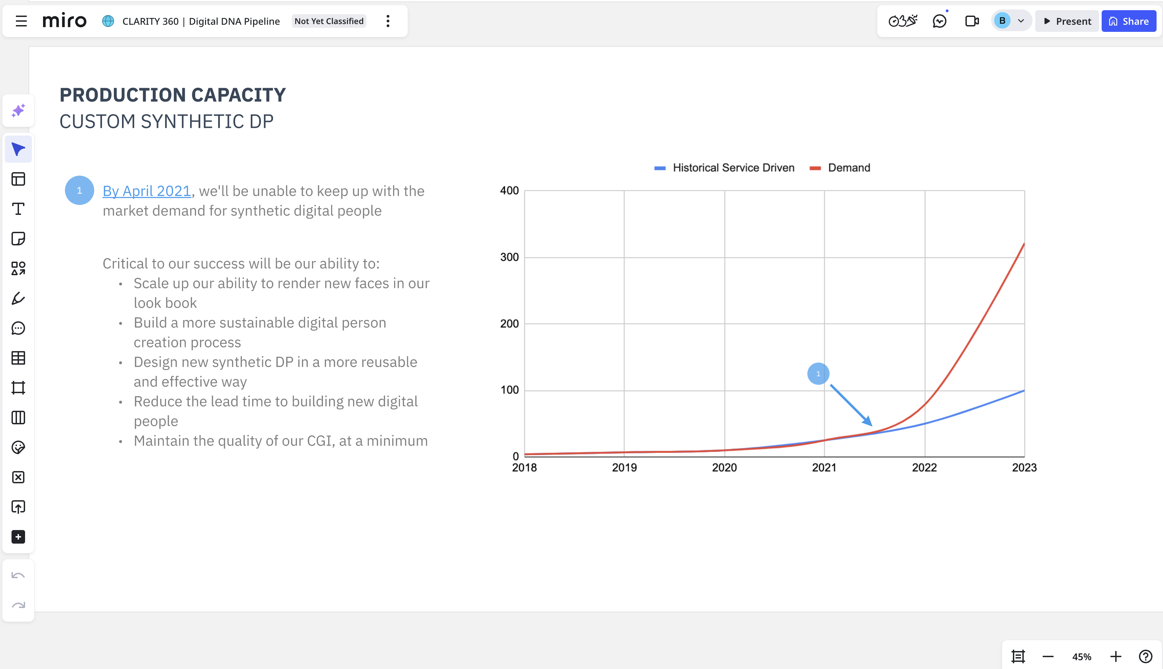Open the Table creation tool
This screenshot has width=1163, height=669.
(x=18, y=359)
